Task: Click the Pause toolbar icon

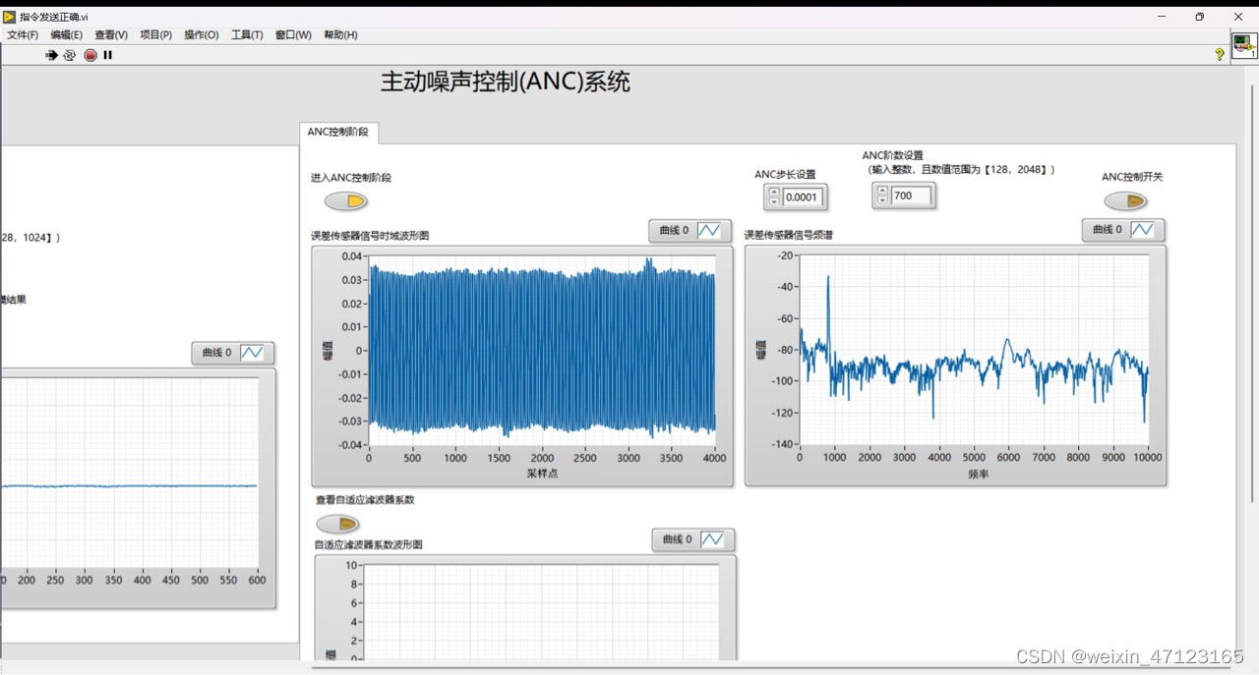Action: click(x=107, y=55)
